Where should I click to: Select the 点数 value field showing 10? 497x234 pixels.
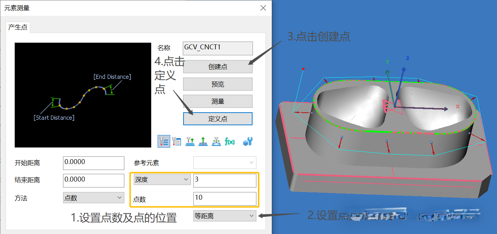point(225,198)
